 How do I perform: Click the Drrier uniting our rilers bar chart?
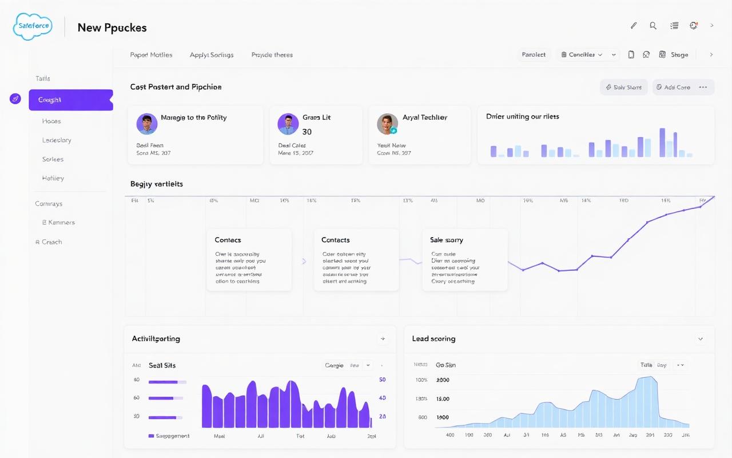click(x=591, y=143)
